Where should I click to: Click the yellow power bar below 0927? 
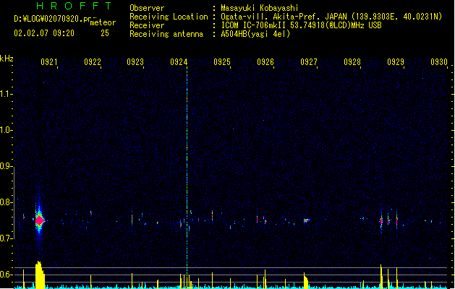click(305, 280)
